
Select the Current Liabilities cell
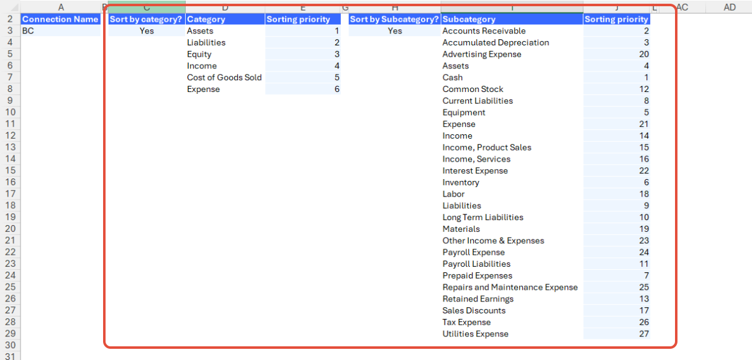click(x=512, y=101)
